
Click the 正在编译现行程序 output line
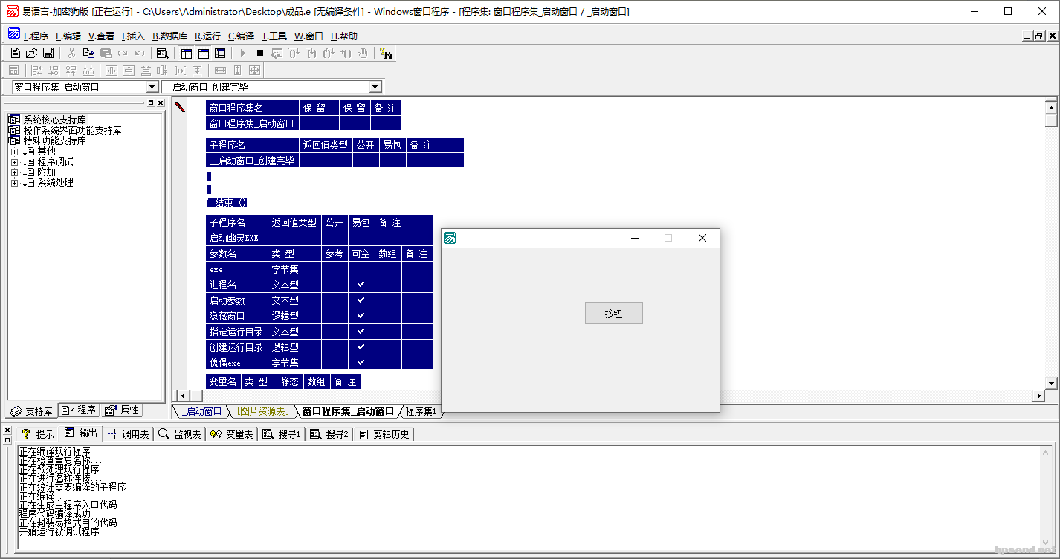click(54, 451)
